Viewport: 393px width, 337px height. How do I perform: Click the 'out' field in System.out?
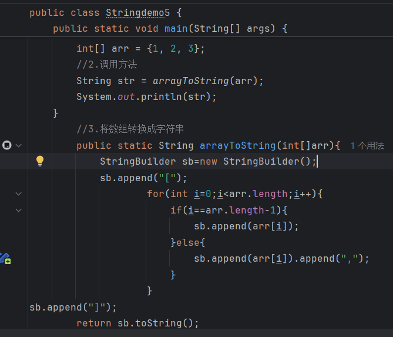126,97
